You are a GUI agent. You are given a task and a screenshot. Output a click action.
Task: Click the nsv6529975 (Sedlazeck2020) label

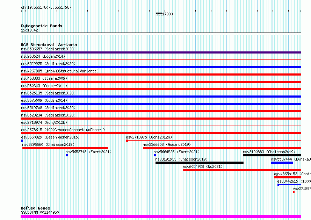[48, 64]
